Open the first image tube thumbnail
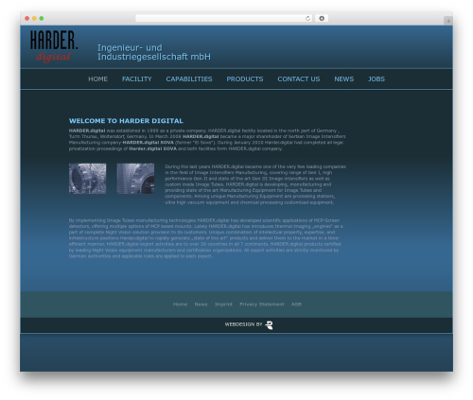The width and height of the screenshot is (473, 400). coord(88,179)
